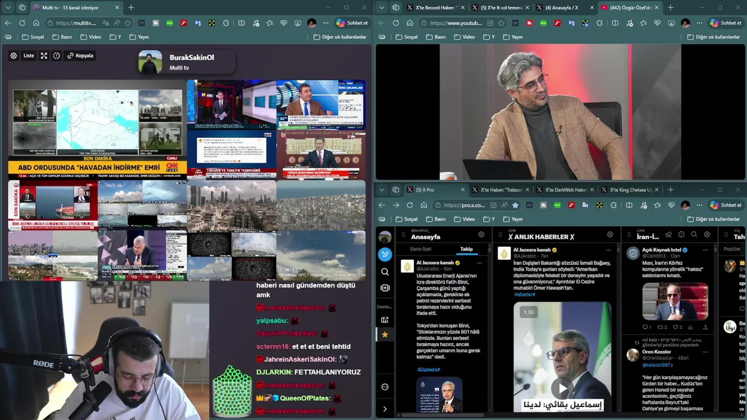Expand X Pro sidebar chevron
747x420 pixels.
(x=385, y=409)
